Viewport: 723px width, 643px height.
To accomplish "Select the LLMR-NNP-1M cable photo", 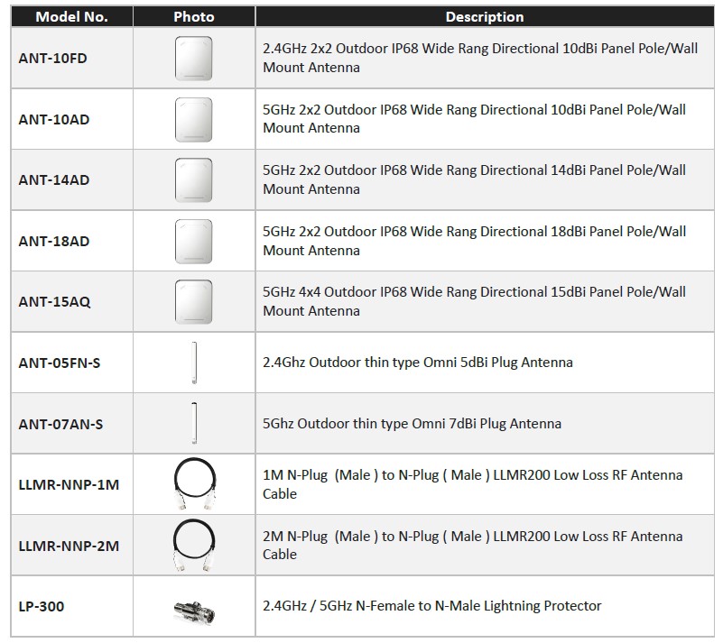I will click(194, 484).
